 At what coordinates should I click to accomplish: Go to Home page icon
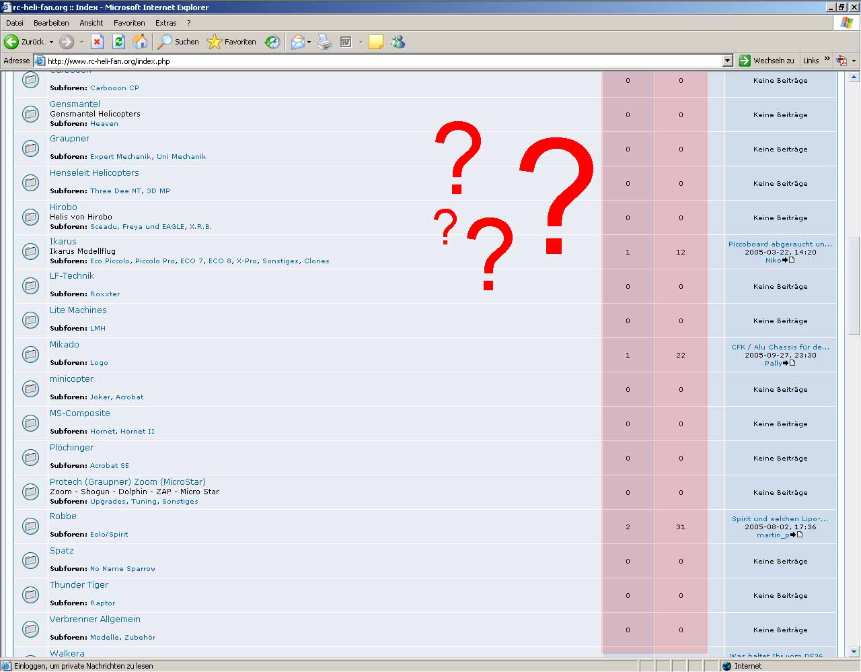point(140,42)
